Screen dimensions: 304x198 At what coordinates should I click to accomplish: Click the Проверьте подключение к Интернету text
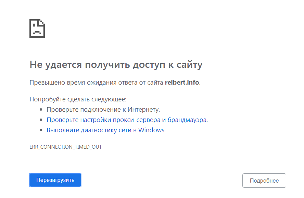click(x=103, y=110)
